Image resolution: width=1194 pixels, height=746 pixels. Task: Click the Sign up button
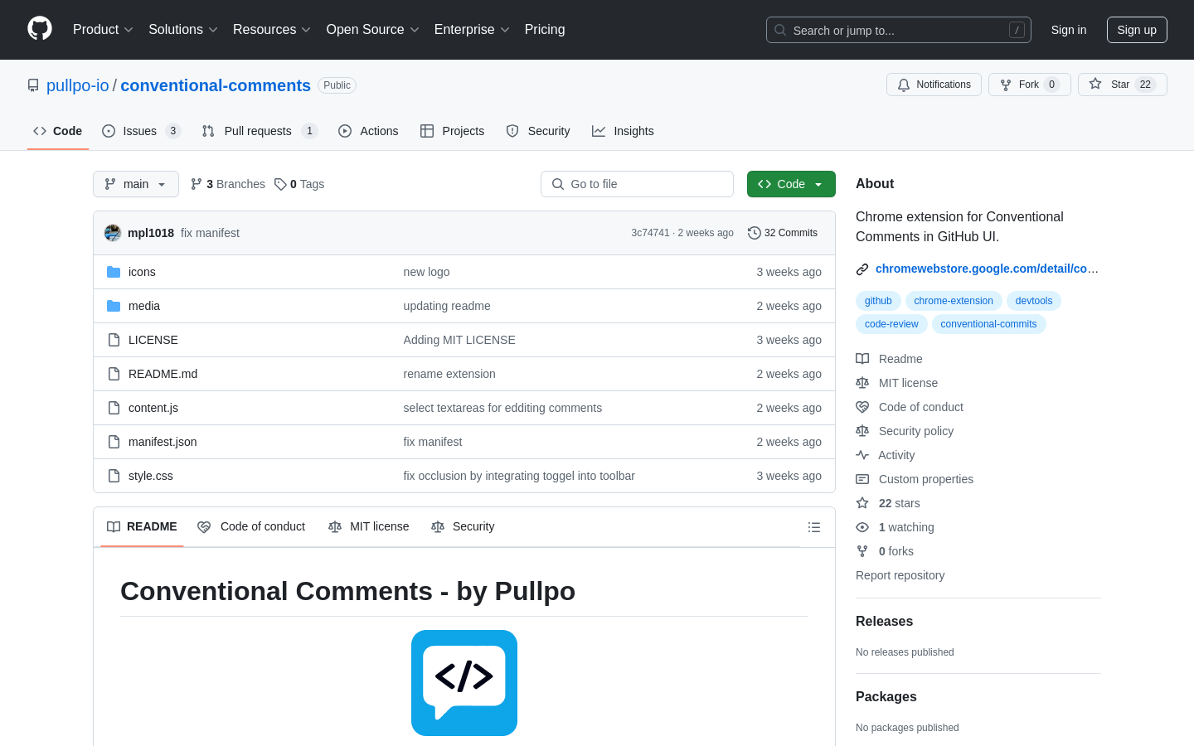point(1137,30)
